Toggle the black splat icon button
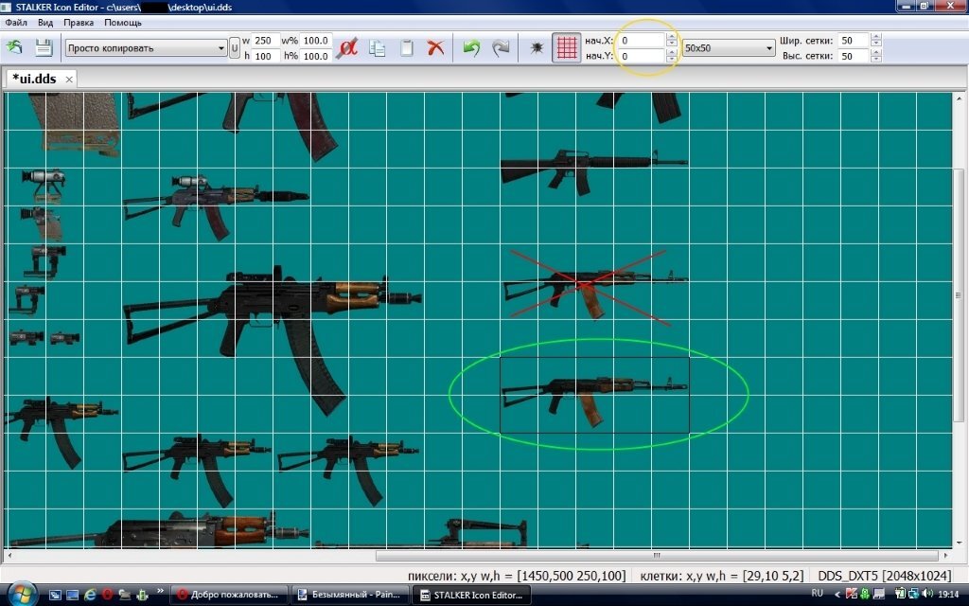The width and height of the screenshot is (969, 606). 537,47
